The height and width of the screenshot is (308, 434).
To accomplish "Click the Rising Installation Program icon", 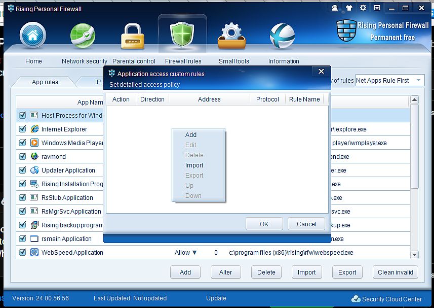I will tap(34, 184).
